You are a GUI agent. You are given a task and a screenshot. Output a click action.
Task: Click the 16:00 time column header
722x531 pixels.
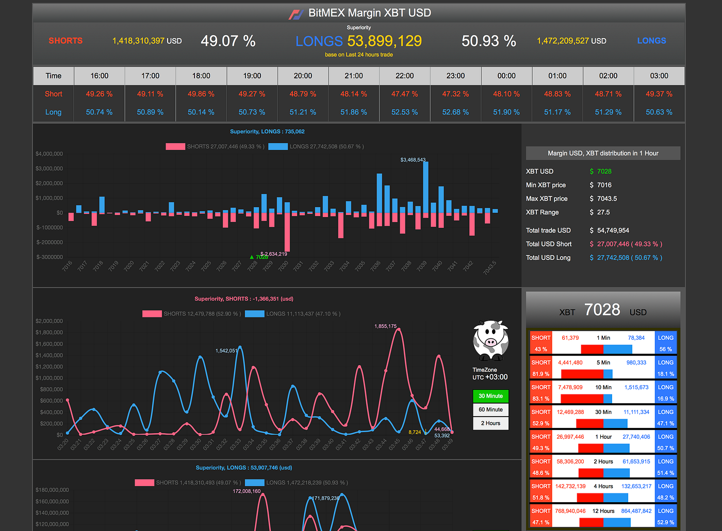100,76
